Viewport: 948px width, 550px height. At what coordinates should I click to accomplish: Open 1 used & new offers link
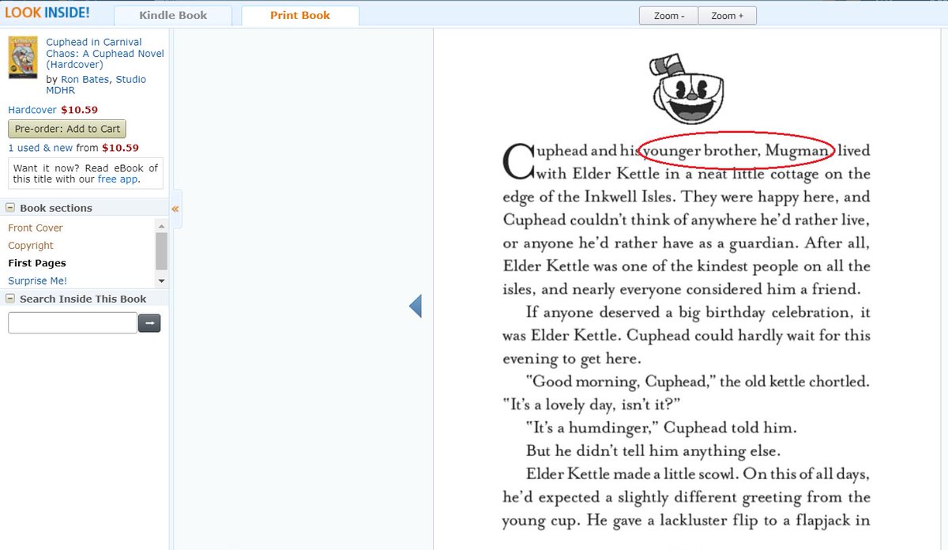coord(40,148)
